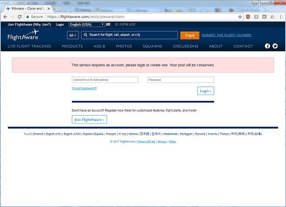This screenshot has height=207, width=286.
Task: Focus the Username or E-mail field
Action: click(105, 80)
